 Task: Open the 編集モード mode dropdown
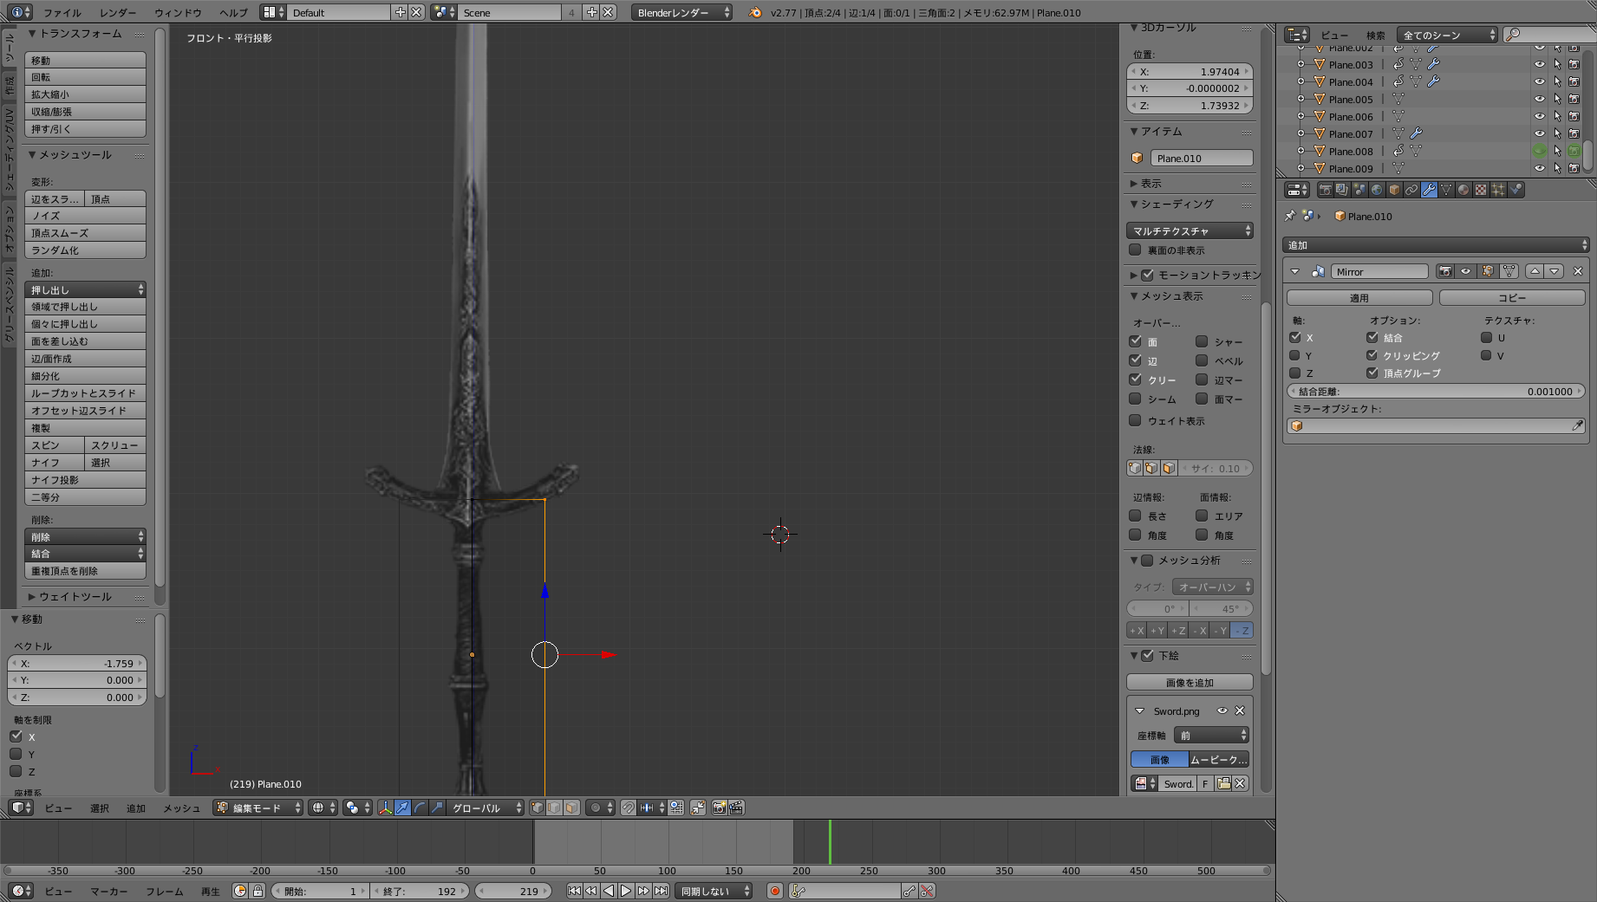click(x=258, y=808)
